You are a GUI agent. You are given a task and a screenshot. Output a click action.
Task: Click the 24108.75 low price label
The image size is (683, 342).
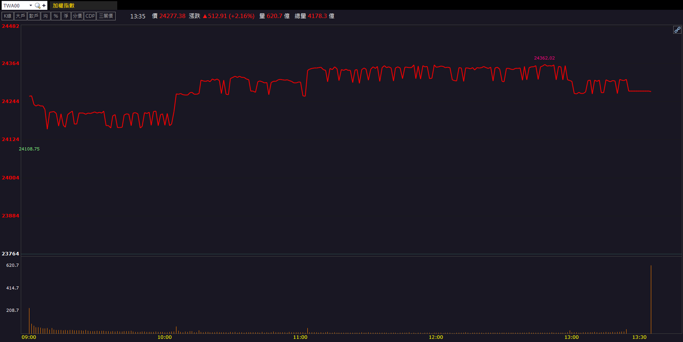point(29,149)
